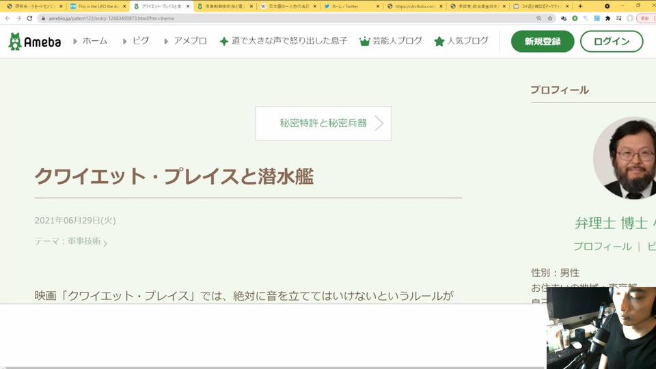Click the Chrome profile avatar icon
The height and width of the screenshot is (369, 656).
click(x=629, y=18)
